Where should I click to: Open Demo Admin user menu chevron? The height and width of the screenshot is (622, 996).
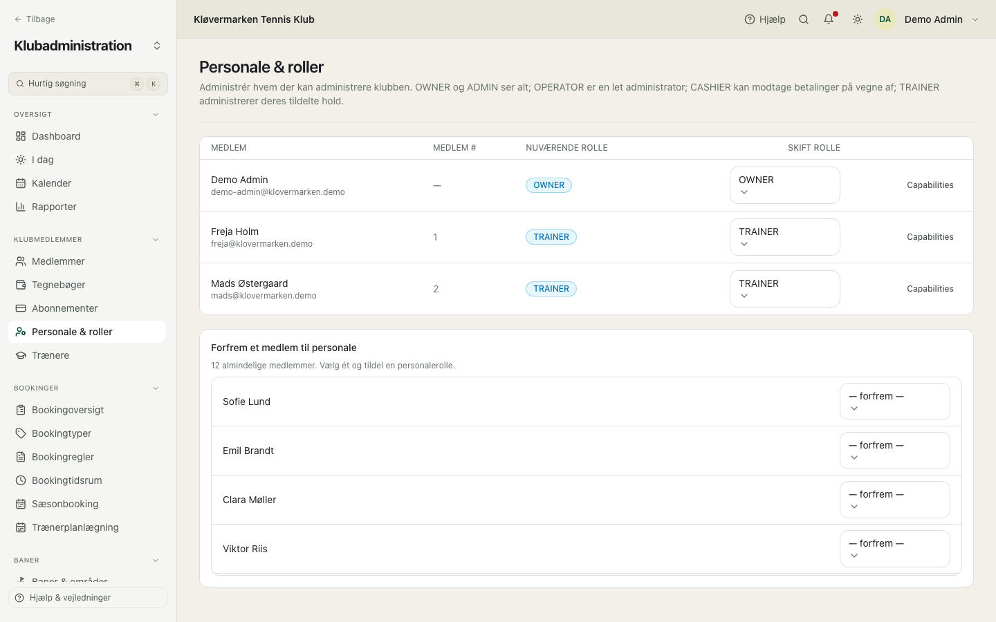click(975, 19)
